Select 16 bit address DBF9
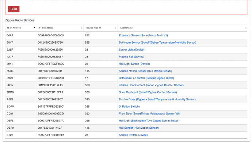This screenshot has height=144, width=252. [x=10, y=128]
